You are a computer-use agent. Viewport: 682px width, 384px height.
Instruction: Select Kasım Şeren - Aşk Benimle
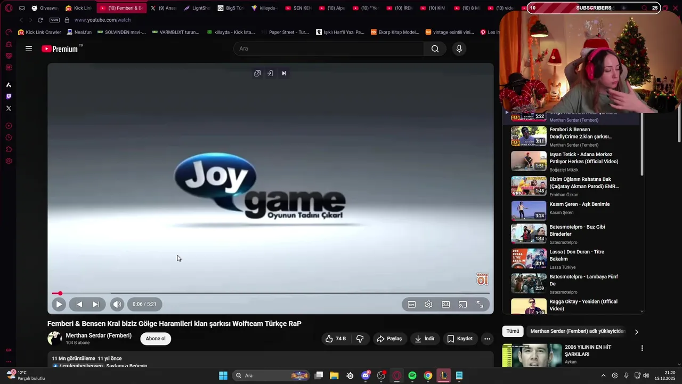[x=573, y=211]
